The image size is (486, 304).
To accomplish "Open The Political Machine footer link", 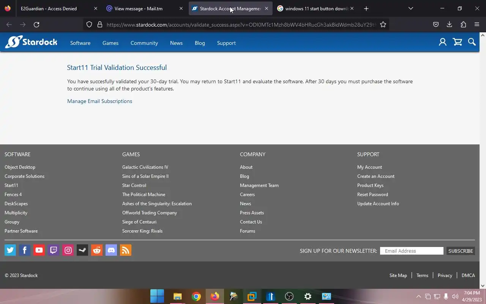I will [144, 195].
